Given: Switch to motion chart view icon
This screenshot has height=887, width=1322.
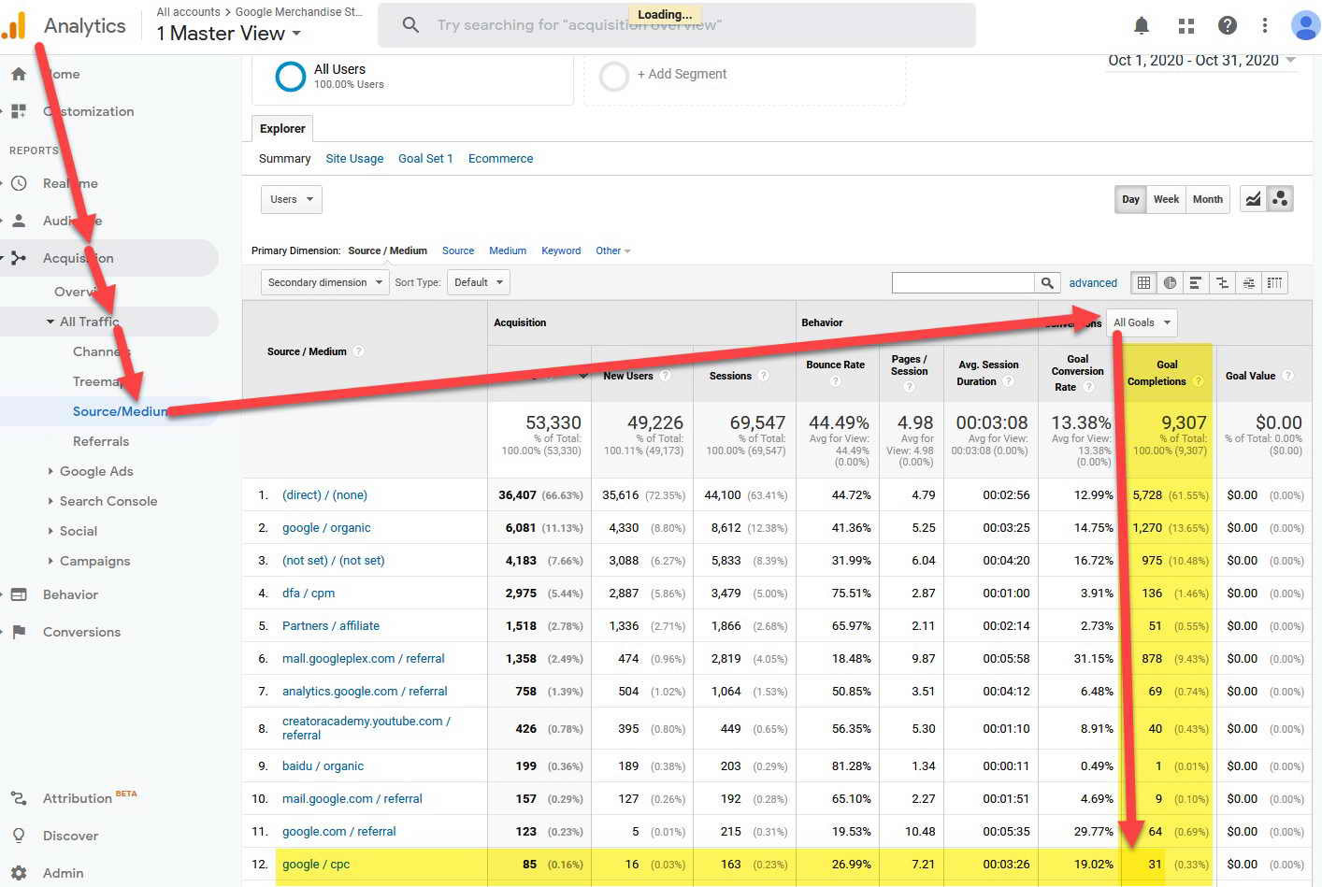Looking at the screenshot, I should (1280, 199).
